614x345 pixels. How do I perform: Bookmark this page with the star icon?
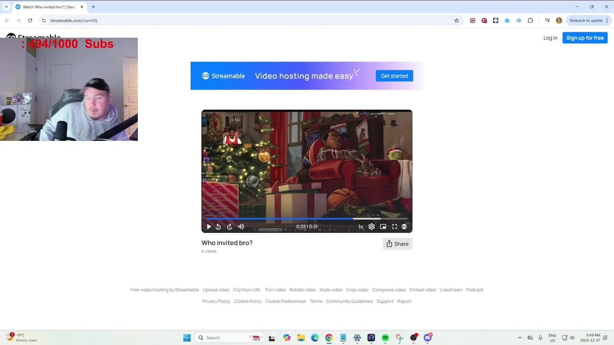click(457, 21)
